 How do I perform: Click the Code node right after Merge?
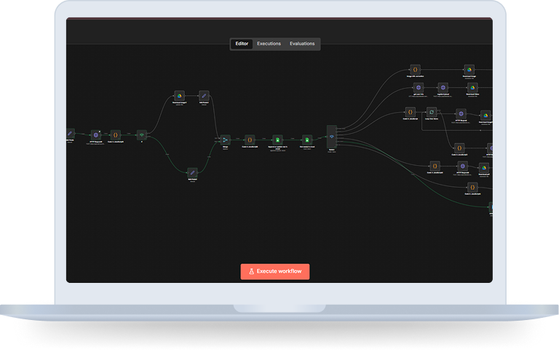(x=250, y=139)
